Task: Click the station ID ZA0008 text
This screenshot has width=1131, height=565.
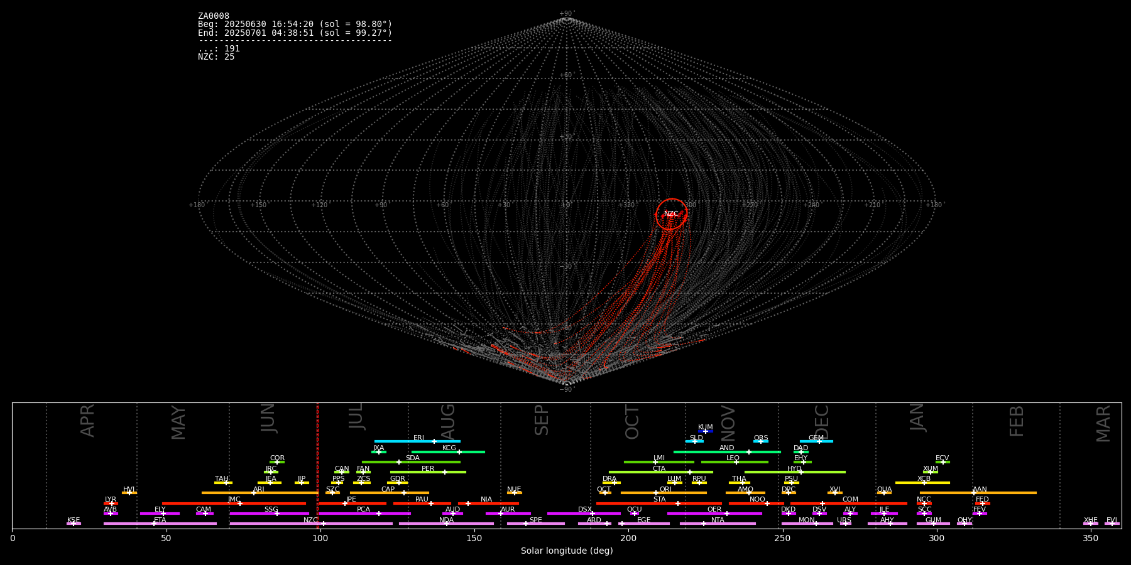Action: [214, 16]
